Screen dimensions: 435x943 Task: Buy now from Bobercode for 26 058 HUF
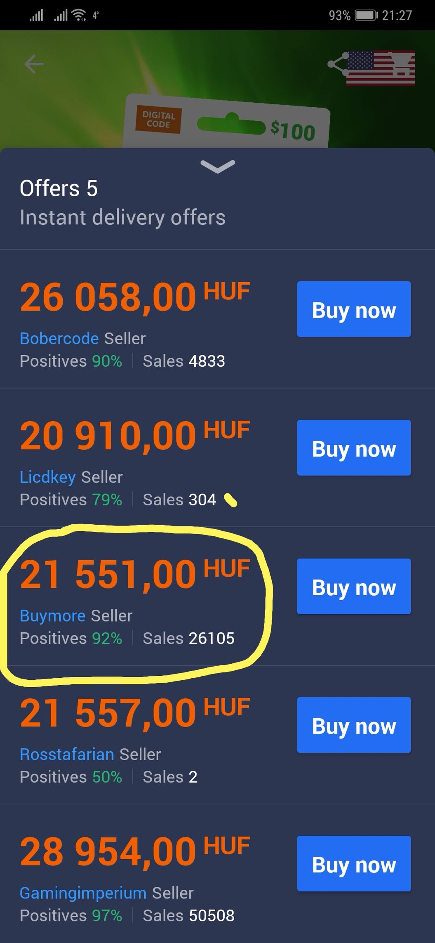354,309
